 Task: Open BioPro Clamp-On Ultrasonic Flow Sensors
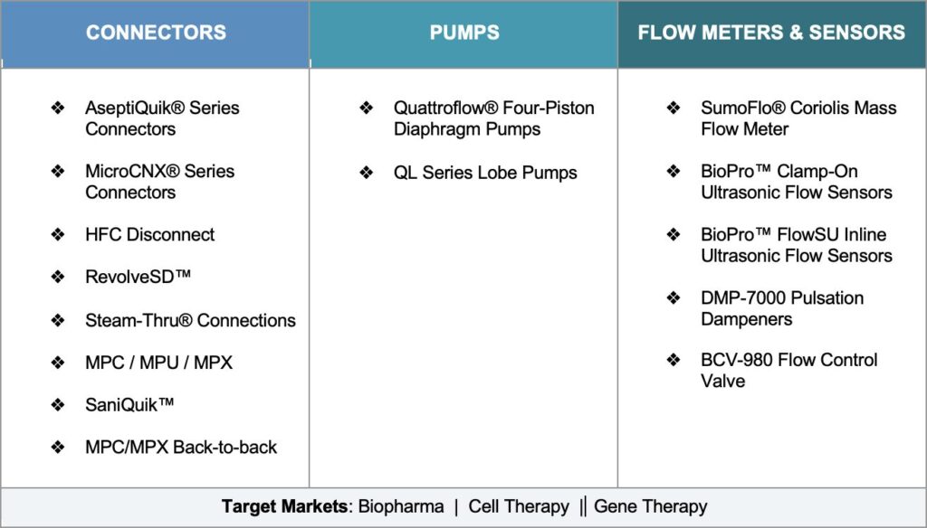(x=796, y=182)
